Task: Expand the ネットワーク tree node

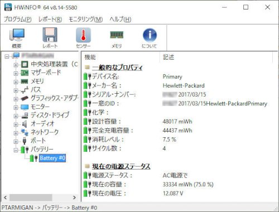Action: pos(16,133)
